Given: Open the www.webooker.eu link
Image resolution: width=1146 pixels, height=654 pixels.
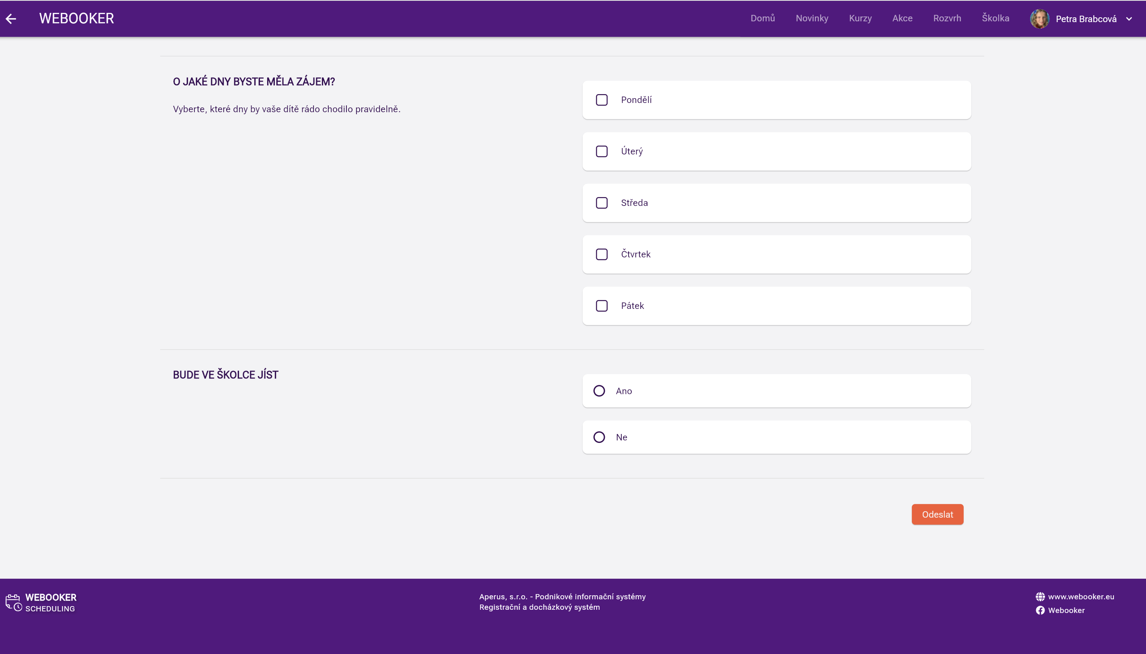Looking at the screenshot, I should click(x=1080, y=596).
